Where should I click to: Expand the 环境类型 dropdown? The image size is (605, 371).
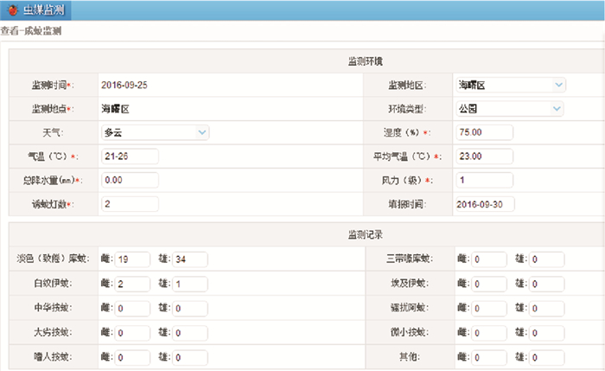point(510,109)
